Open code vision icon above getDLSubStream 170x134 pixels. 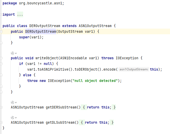tap(12, 118)
